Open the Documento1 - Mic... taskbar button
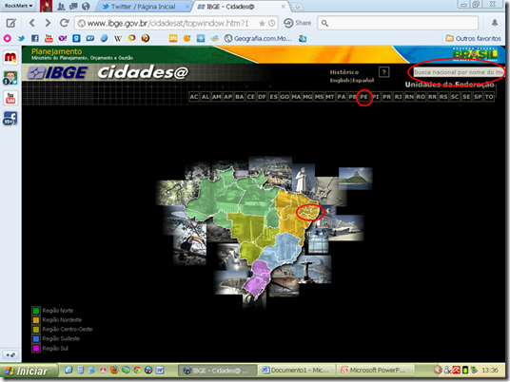 coord(295,371)
